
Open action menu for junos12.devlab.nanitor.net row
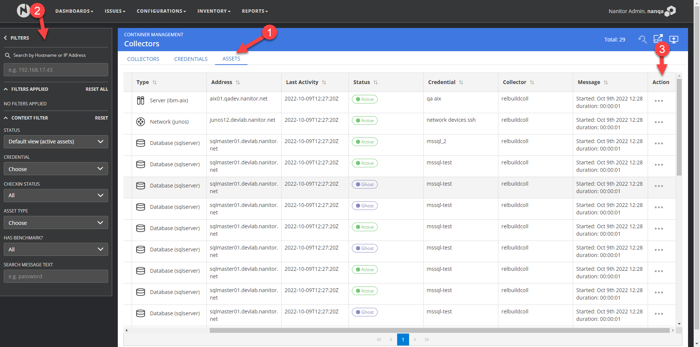[658, 122]
